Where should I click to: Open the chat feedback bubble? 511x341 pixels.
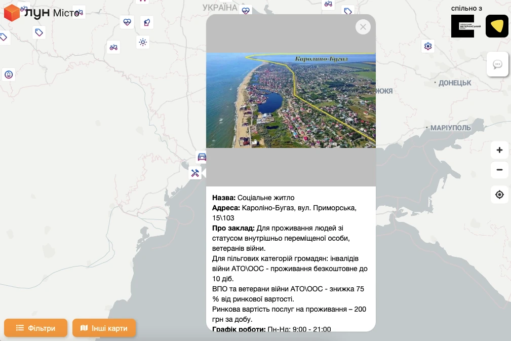[x=497, y=64]
